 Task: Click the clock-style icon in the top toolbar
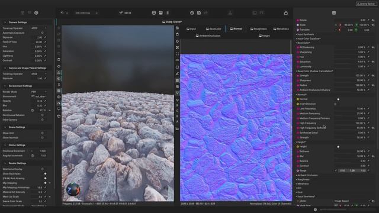pos(192,13)
